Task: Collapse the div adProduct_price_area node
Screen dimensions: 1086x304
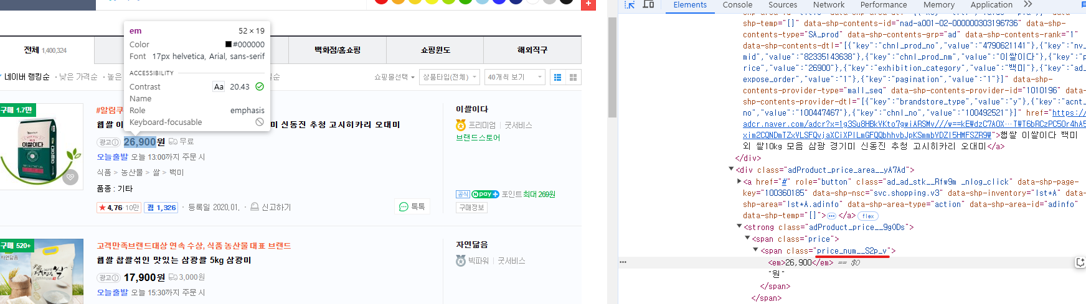Action: 731,169
